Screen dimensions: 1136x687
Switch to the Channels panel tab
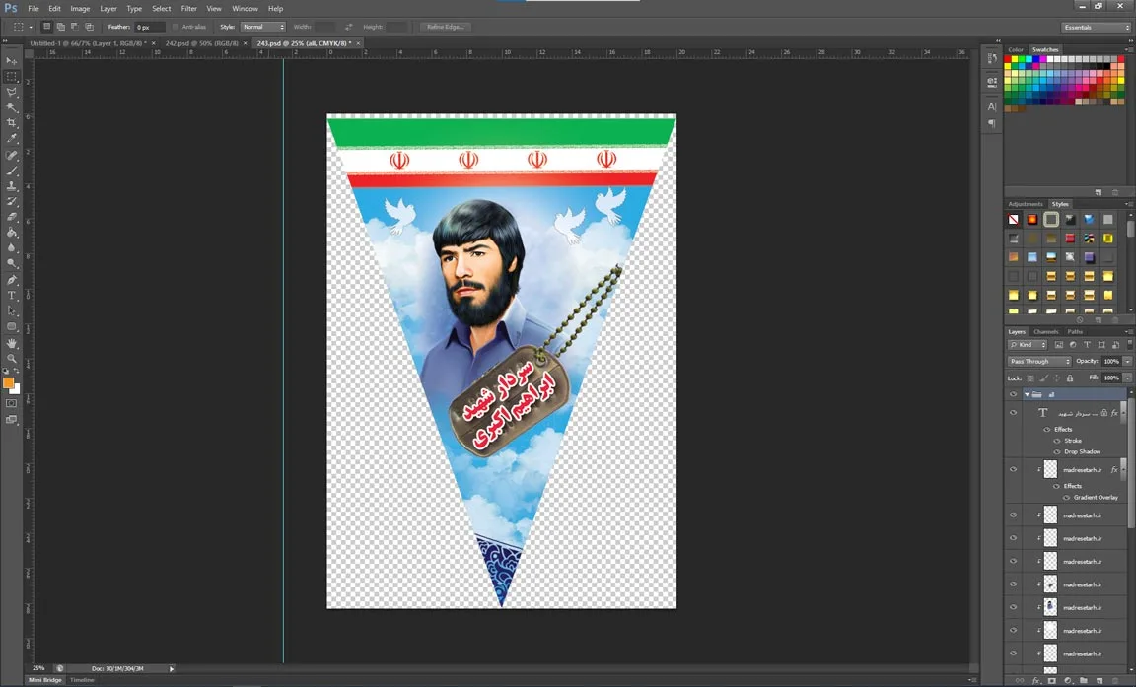coord(1045,331)
